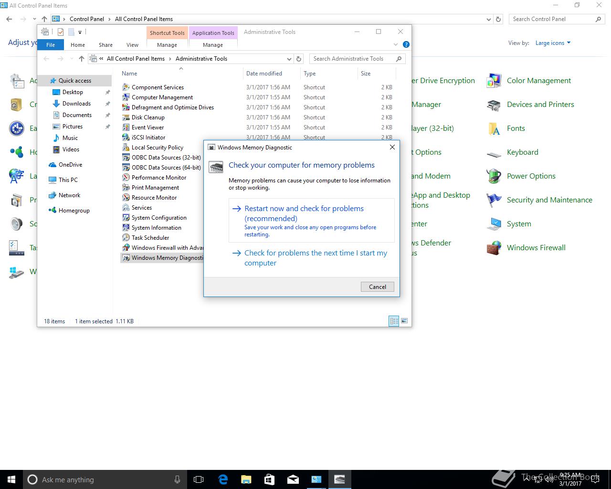The height and width of the screenshot is (489, 611).
Task: Open Microsoft Edge from the taskbar
Action: [222, 479]
